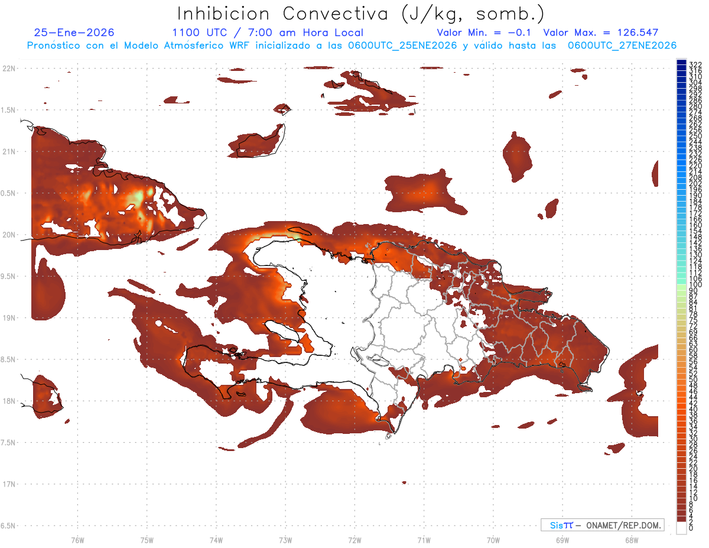Click the darkest blue swatch labeled 322
The image size is (709, 548).
click(681, 63)
